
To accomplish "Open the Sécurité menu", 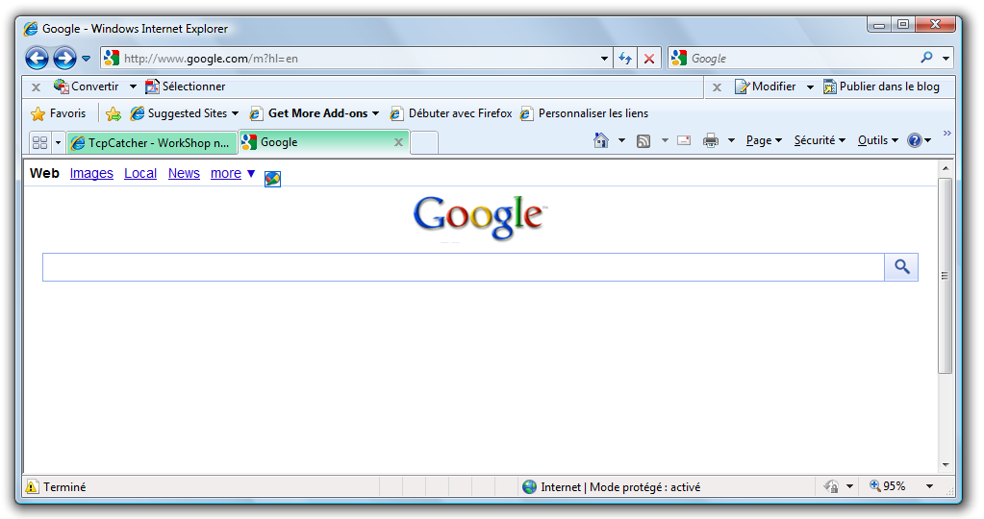I will tap(820, 140).
